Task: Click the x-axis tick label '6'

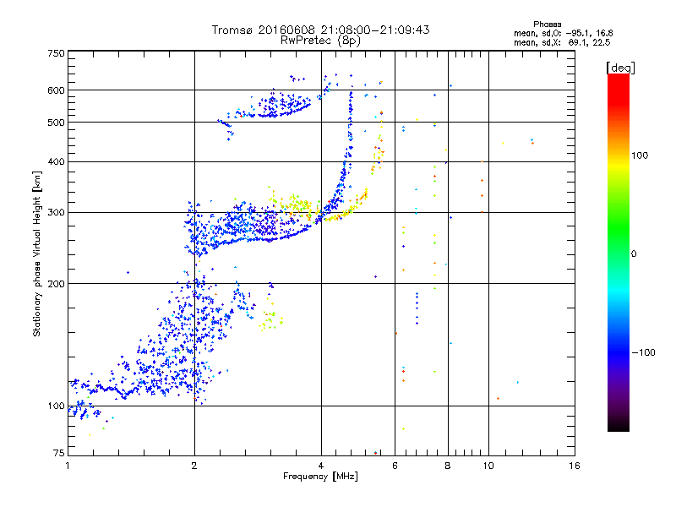Action: click(x=395, y=466)
